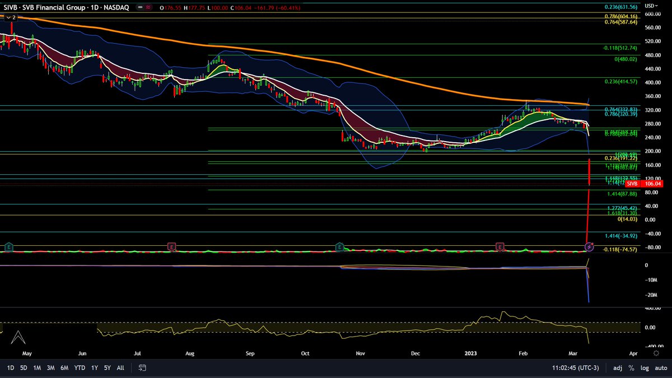
Task: Click the TradingView logo watermark icon
Action: pyautogui.click(x=17, y=338)
